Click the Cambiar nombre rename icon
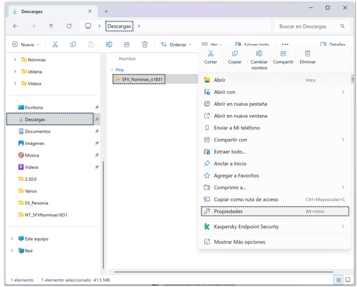This screenshot has width=357, height=287. 259,54
